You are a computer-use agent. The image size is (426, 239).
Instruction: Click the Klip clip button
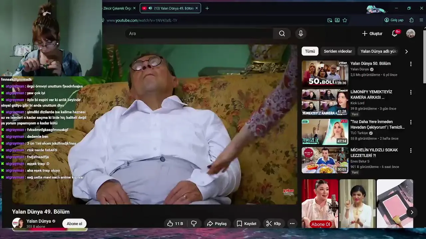pos(274,224)
